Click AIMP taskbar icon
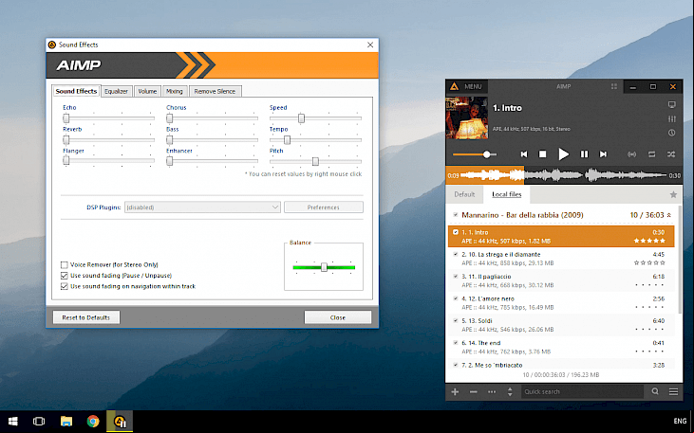 (120, 422)
